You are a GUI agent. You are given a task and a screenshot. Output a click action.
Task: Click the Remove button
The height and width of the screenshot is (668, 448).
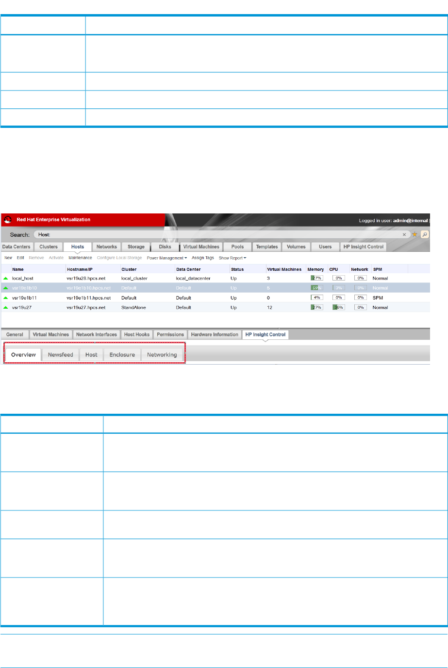pyautogui.click(x=36, y=258)
